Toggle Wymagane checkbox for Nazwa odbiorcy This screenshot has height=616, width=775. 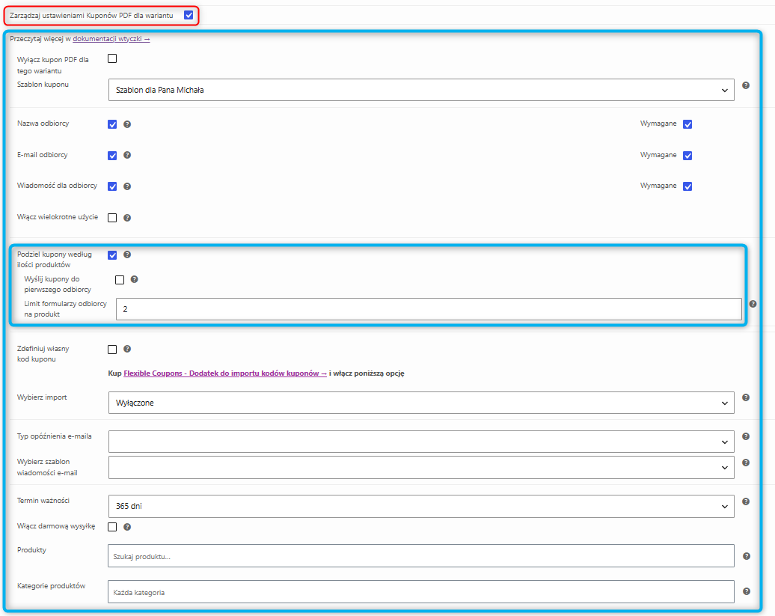[687, 124]
